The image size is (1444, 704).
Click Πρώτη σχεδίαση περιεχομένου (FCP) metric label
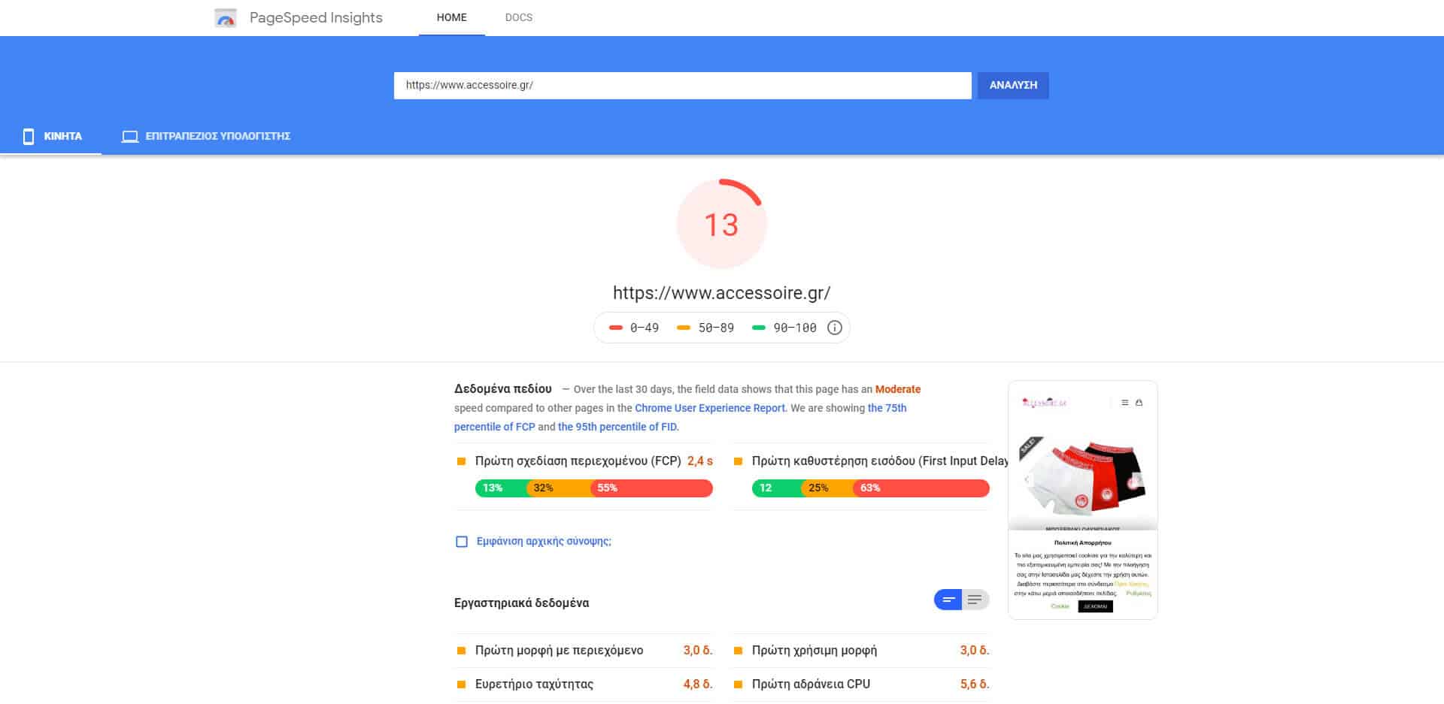(578, 461)
